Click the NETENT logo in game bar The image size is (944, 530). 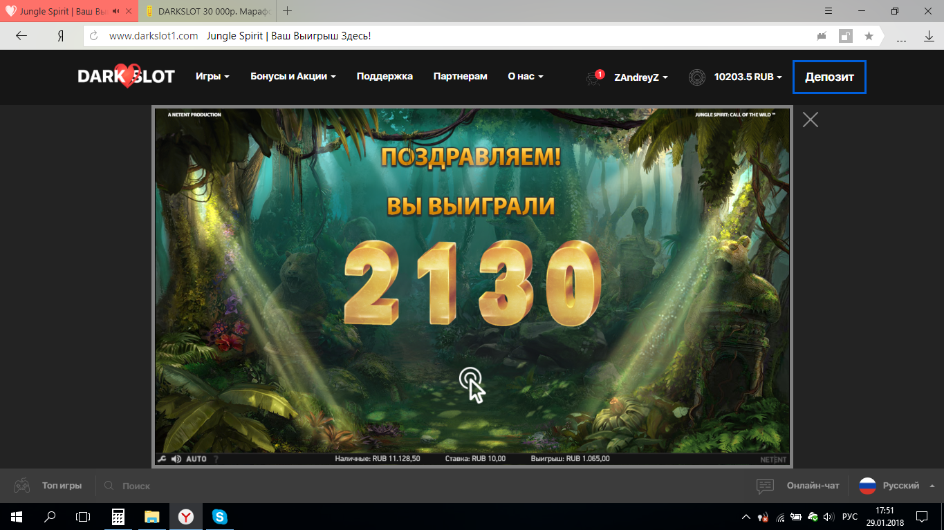(772, 460)
